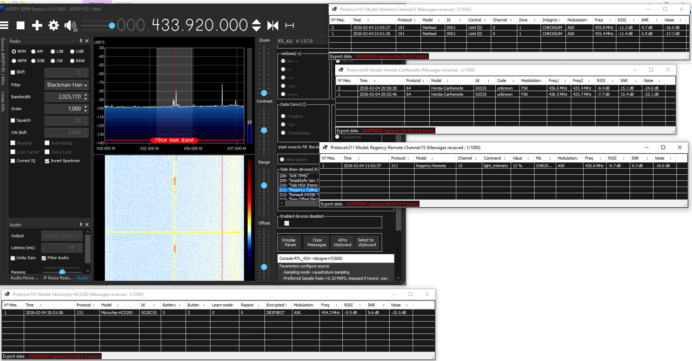Screen dimensions: 692x361
Task: Click the 433.920.000 frequency display
Action: pos(182,25)
